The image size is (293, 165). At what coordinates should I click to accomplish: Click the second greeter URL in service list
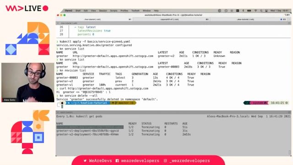(113, 67)
